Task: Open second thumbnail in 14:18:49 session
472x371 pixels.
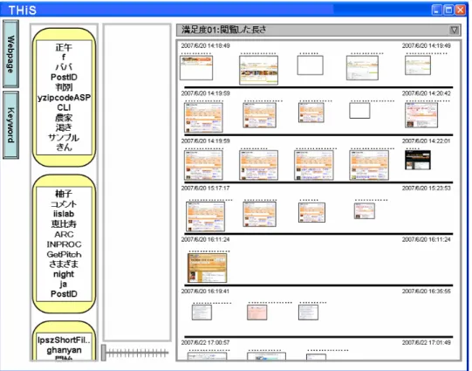Action: click(258, 70)
